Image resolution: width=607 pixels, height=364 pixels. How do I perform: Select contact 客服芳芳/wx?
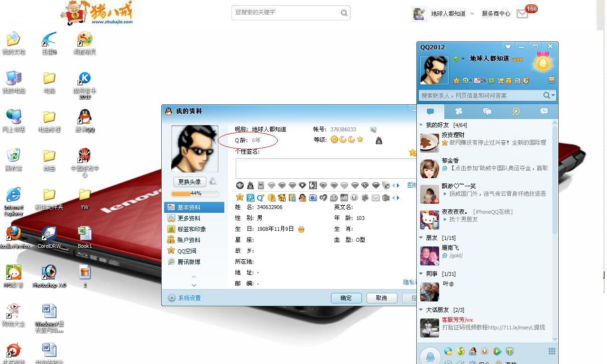[x=485, y=328]
